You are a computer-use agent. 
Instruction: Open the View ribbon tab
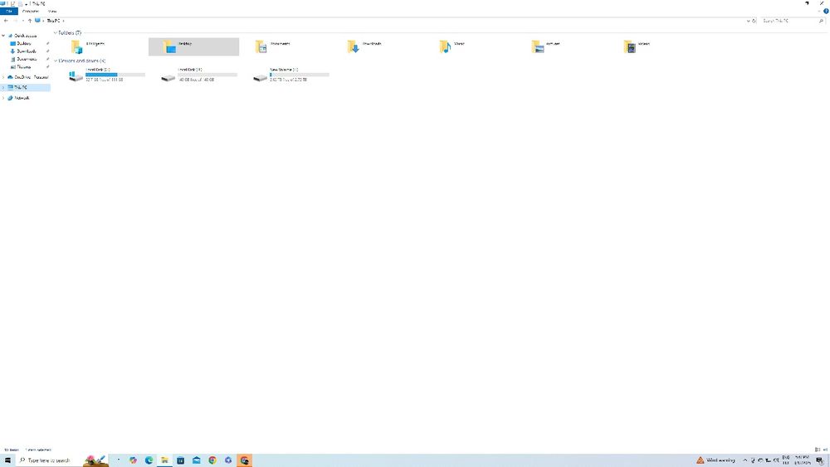click(x=52, y=11)
